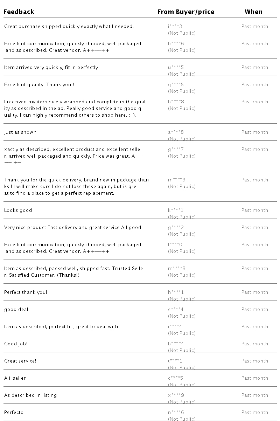Select the "Perfecto" feedback text
280x421 pixels.
[x=14, y=413]
